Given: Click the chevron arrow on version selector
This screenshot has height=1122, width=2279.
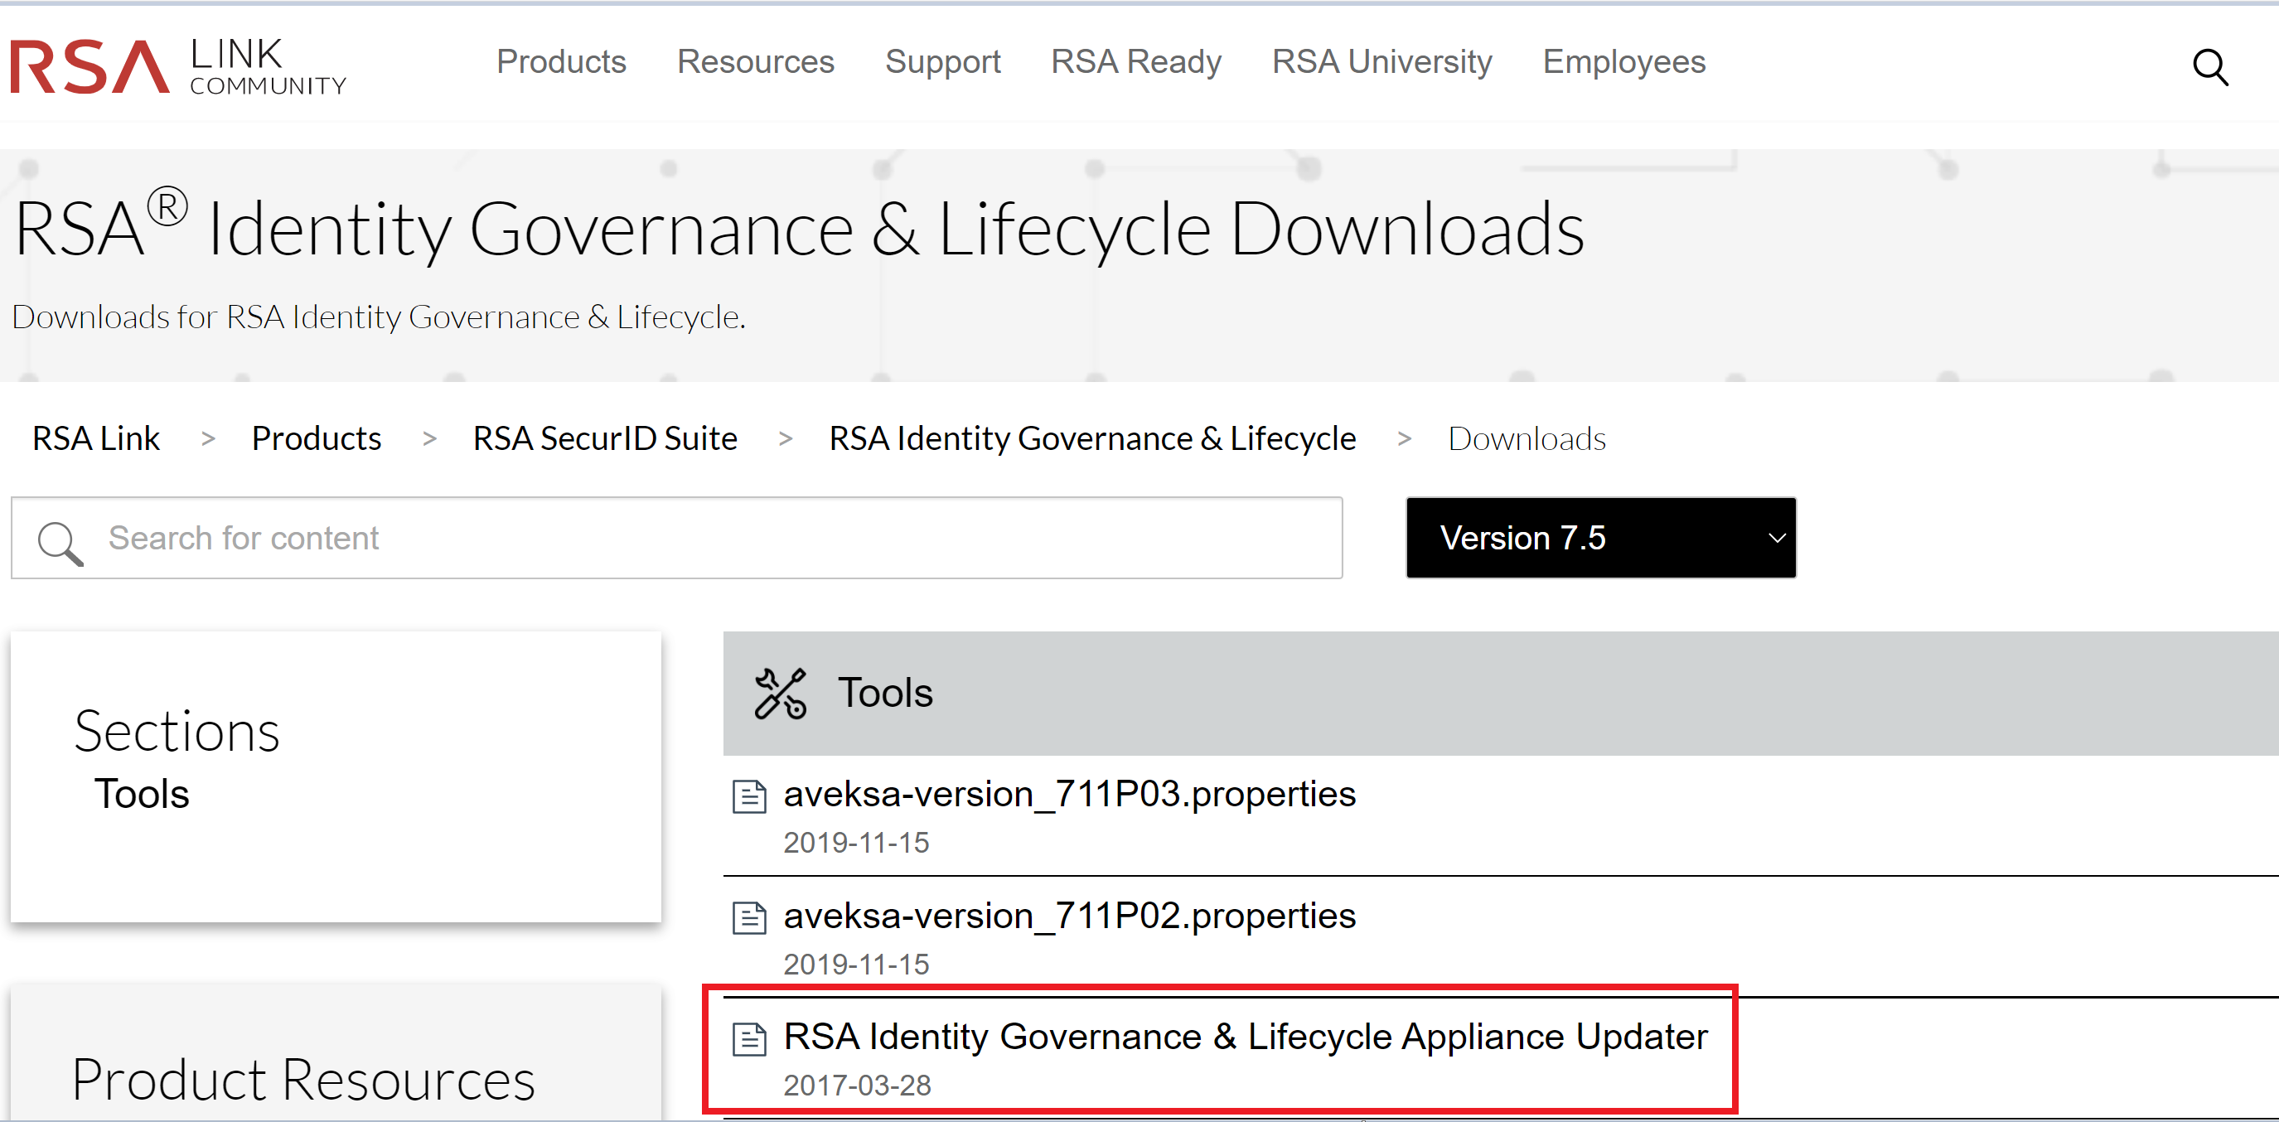Looking at the screenshot, I should pyautogui.click(x=1776, y=538).
